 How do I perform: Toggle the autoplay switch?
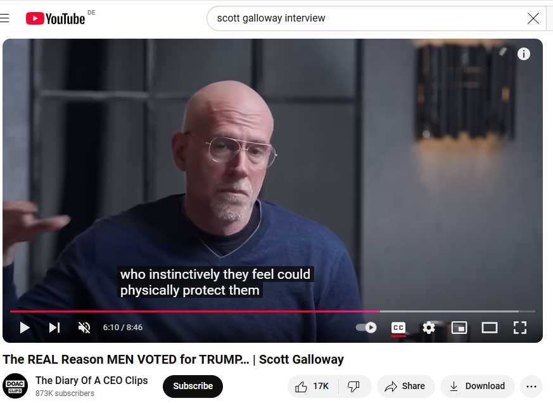tap(366, 328)
